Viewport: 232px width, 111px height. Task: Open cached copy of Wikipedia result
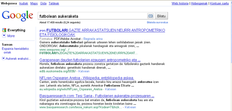point(111,89)
